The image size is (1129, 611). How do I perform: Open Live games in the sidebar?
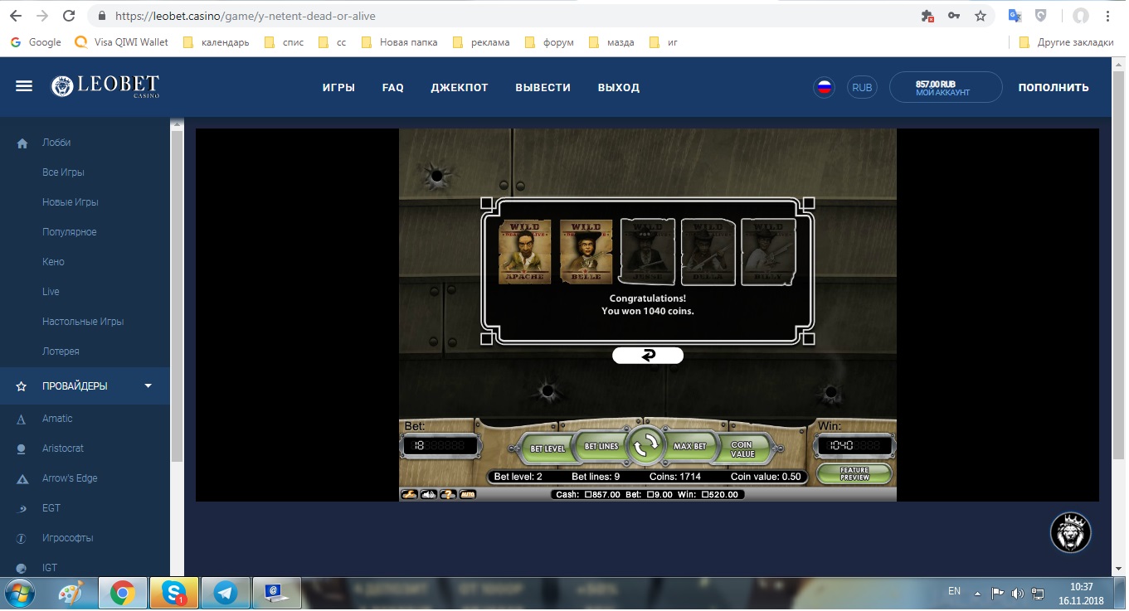coord(51,292)
